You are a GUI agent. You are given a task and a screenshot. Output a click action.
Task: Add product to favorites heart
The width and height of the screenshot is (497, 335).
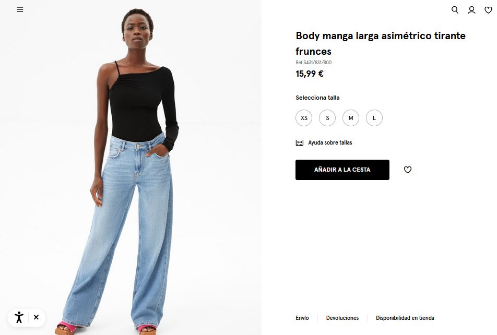[x=408, y=170]
